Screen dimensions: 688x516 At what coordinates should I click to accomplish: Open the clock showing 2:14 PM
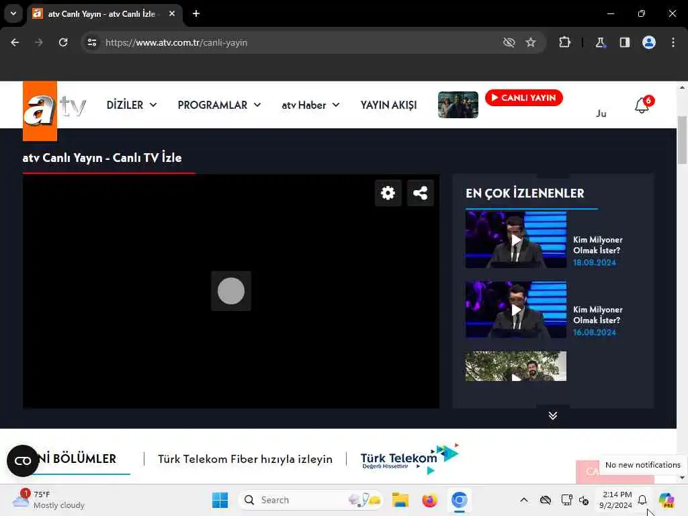tap(617, 500)
